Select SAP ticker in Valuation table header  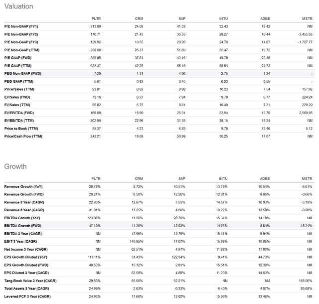coord(182,19)
